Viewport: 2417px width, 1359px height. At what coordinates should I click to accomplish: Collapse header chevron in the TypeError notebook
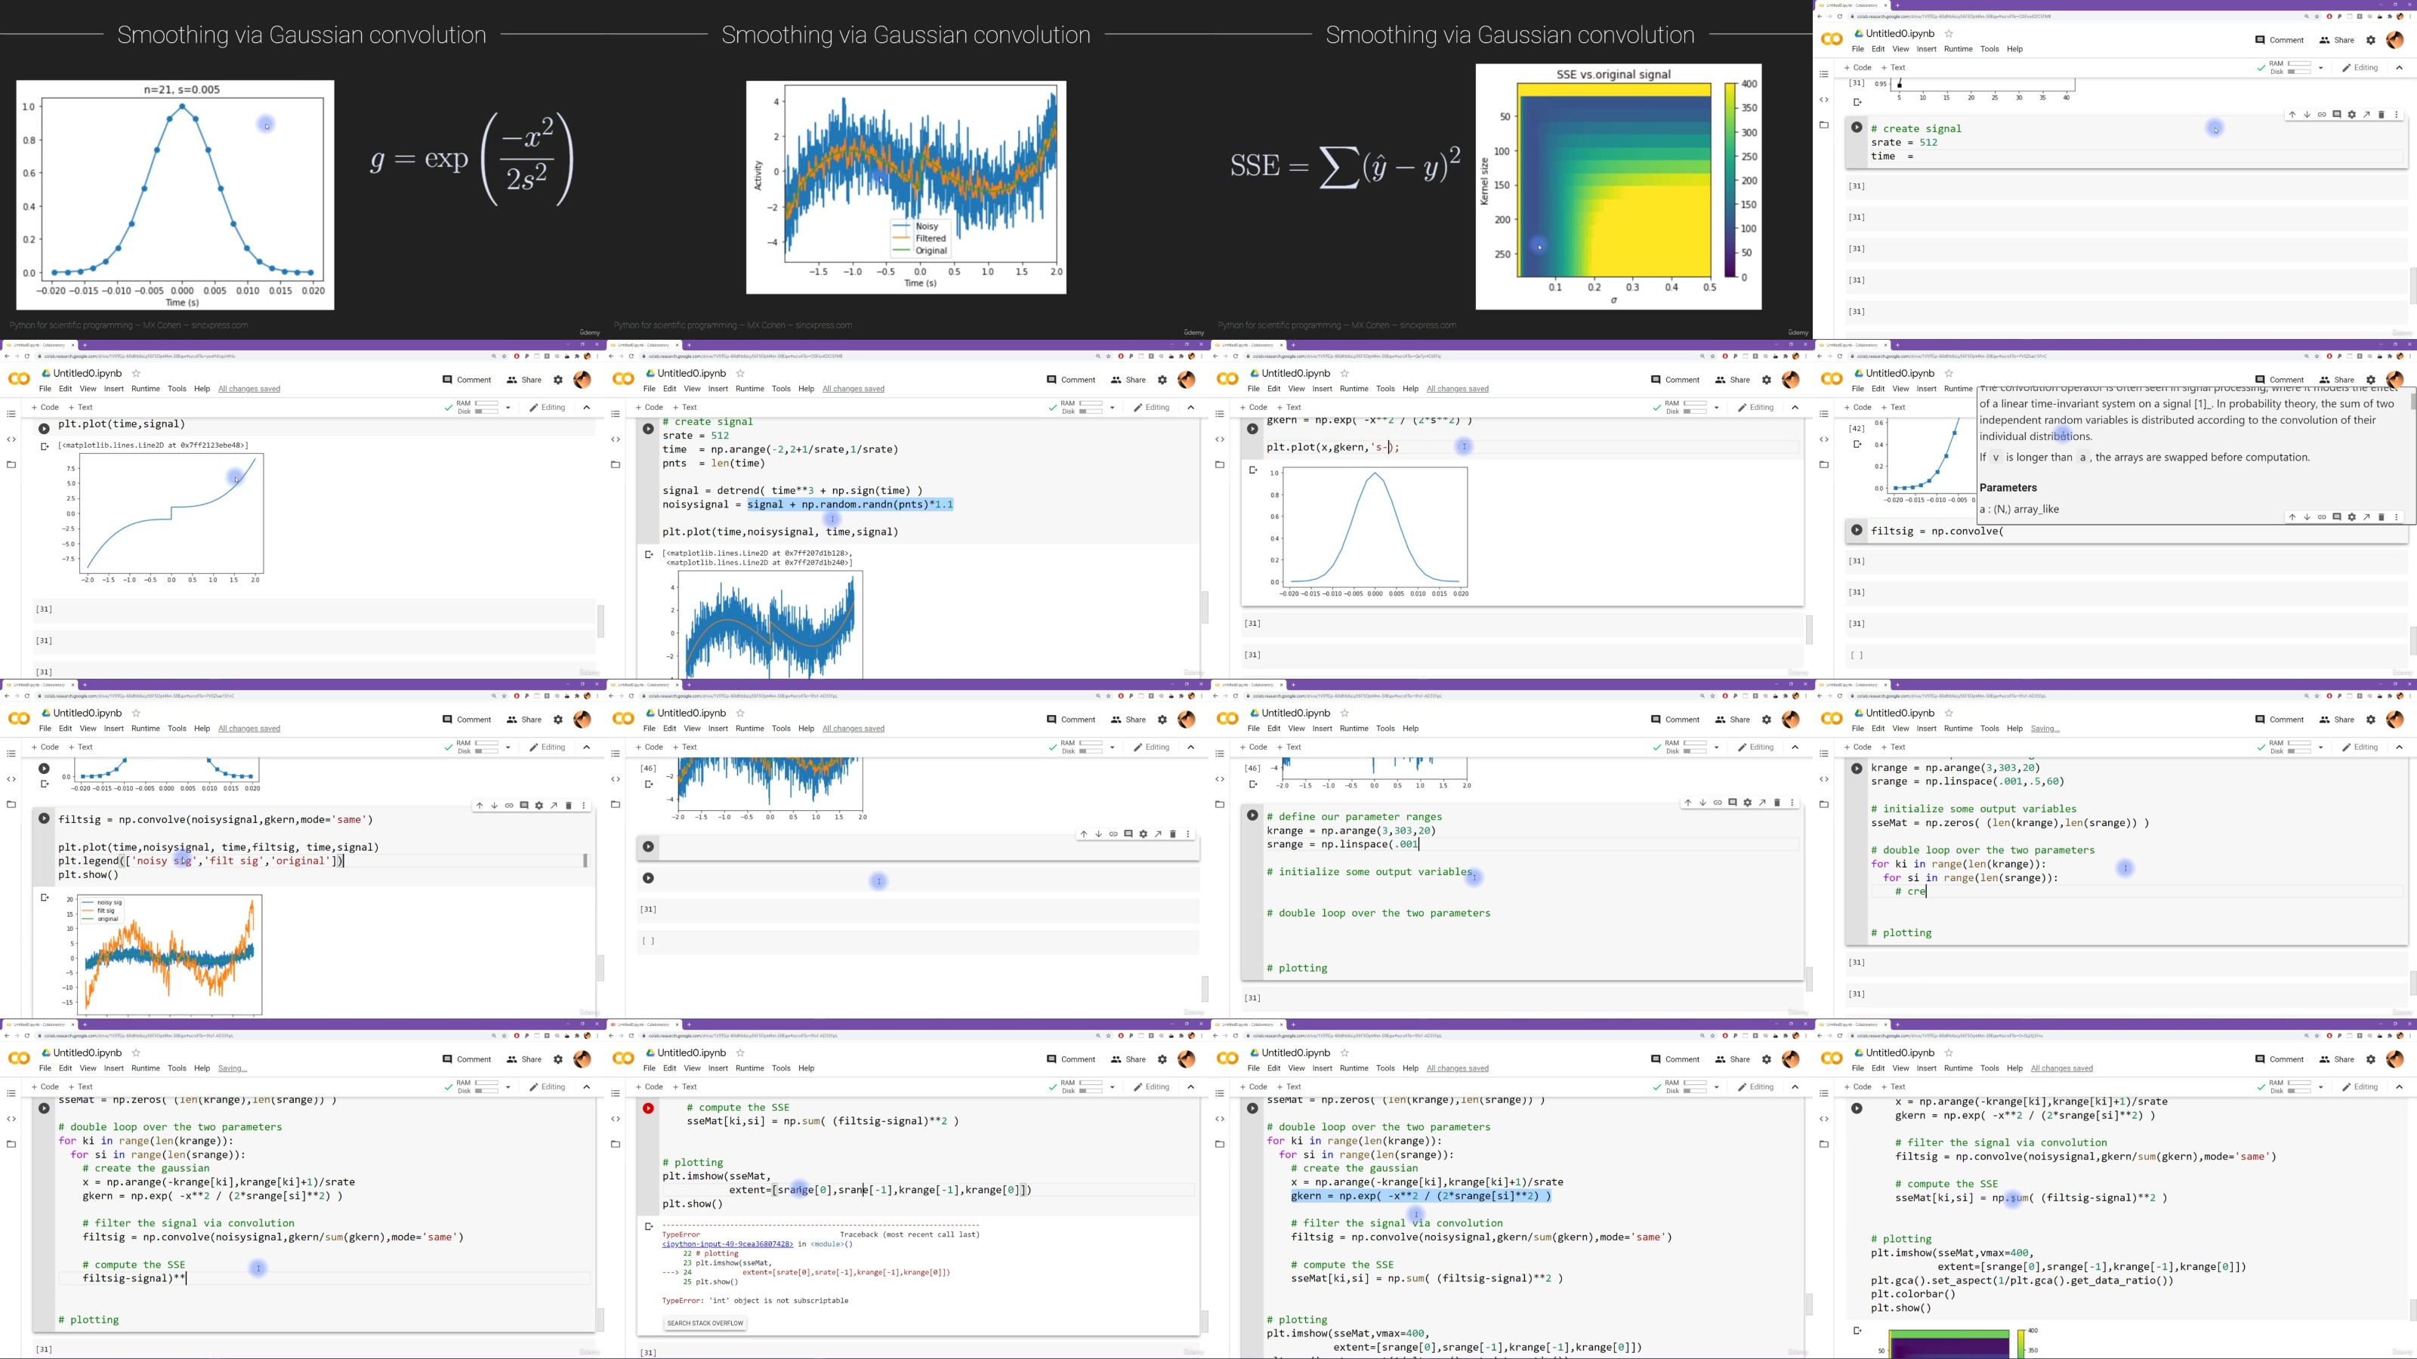(x=1190, y=1087)
